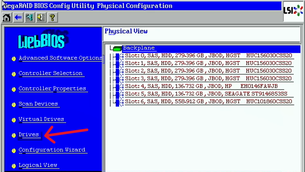Open Advanced Software Options

tap(60, 58)
